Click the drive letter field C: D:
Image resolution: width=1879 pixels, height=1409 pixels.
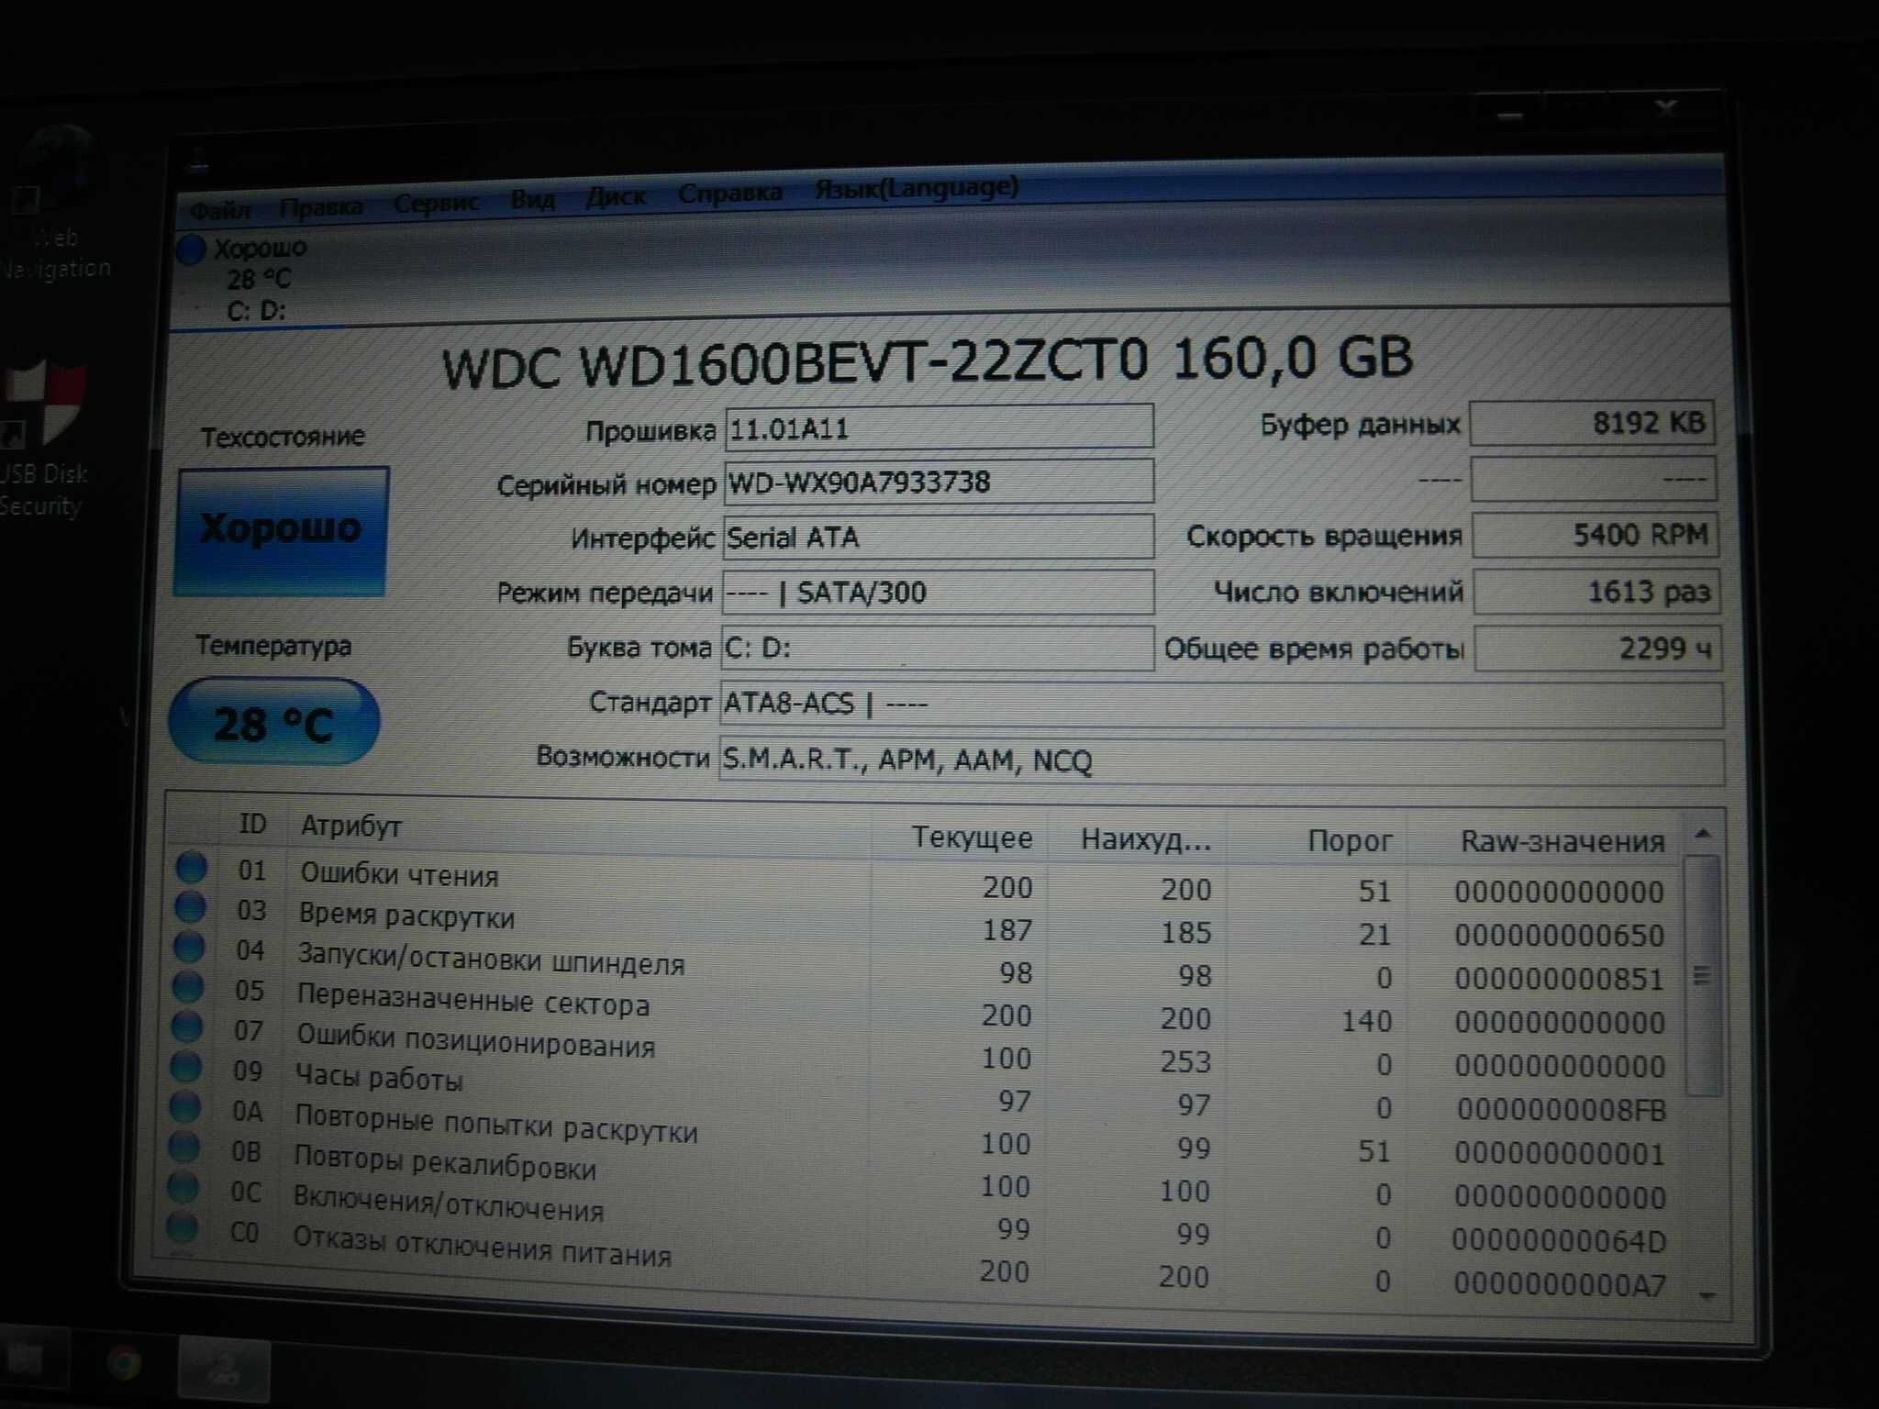point(937,648)
